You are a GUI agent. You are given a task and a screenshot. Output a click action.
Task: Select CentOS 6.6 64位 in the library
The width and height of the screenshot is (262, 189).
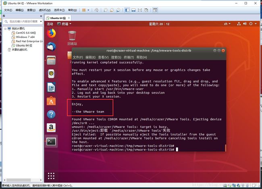(x=24, y=33)
